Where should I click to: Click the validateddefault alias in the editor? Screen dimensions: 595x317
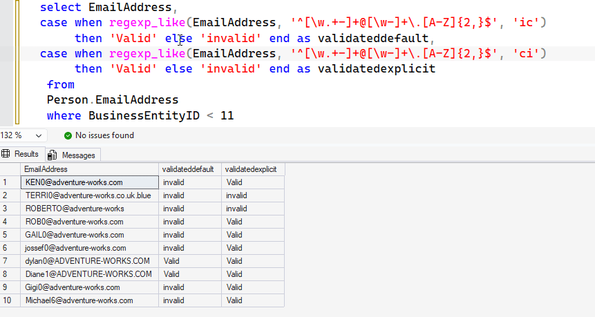pos(373,38)
